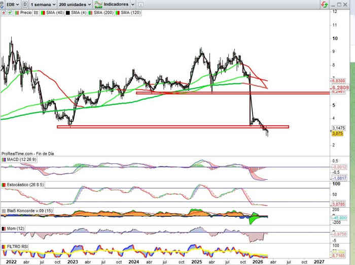Click the green arrow icon beside the red star
The image size is (355, 265).
9,12
